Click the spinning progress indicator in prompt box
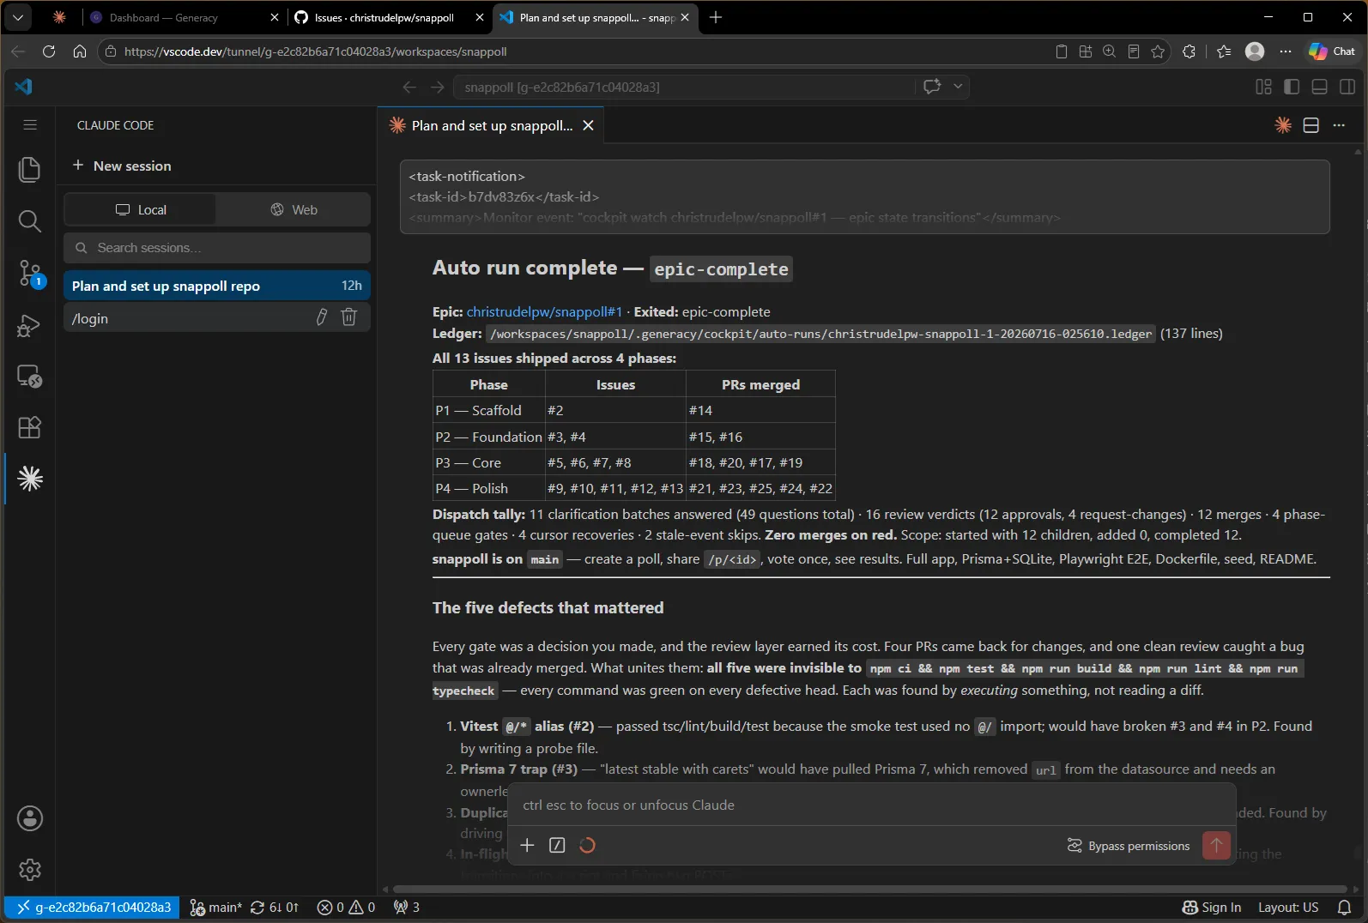The height and width of the screenshot is (923, 1368). (x=587, y=845)
